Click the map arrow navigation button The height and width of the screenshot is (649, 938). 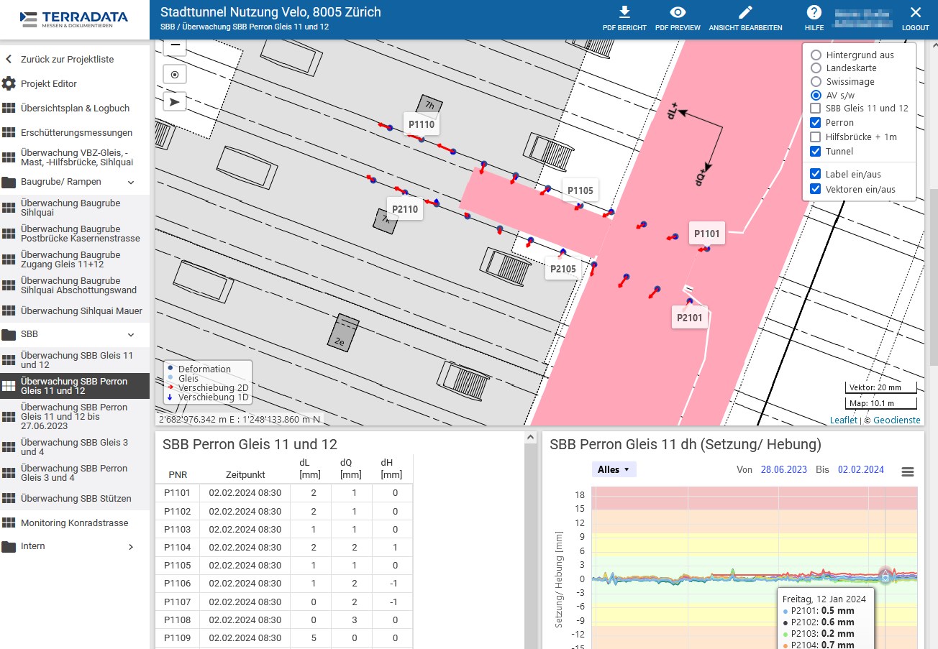[x=174, y=101]
